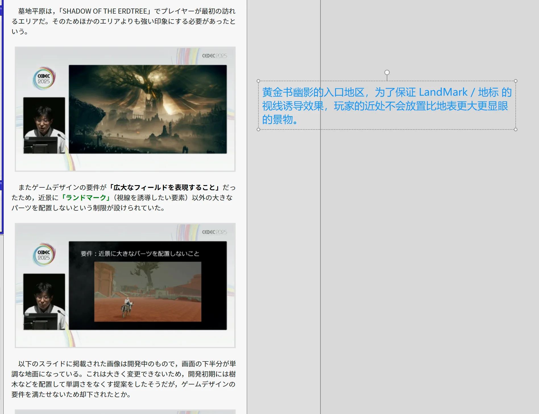539x414 pixels.
Task: Click the Erdtree landscape slide image
Action: tap(148, 109)
